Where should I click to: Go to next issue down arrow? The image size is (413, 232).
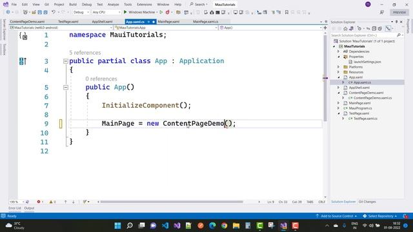tap(74, 202)
